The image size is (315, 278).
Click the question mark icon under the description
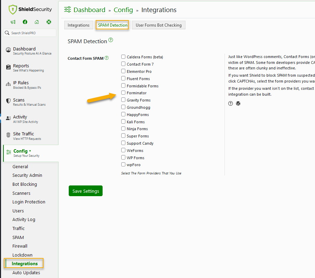(x=230, y=104)
